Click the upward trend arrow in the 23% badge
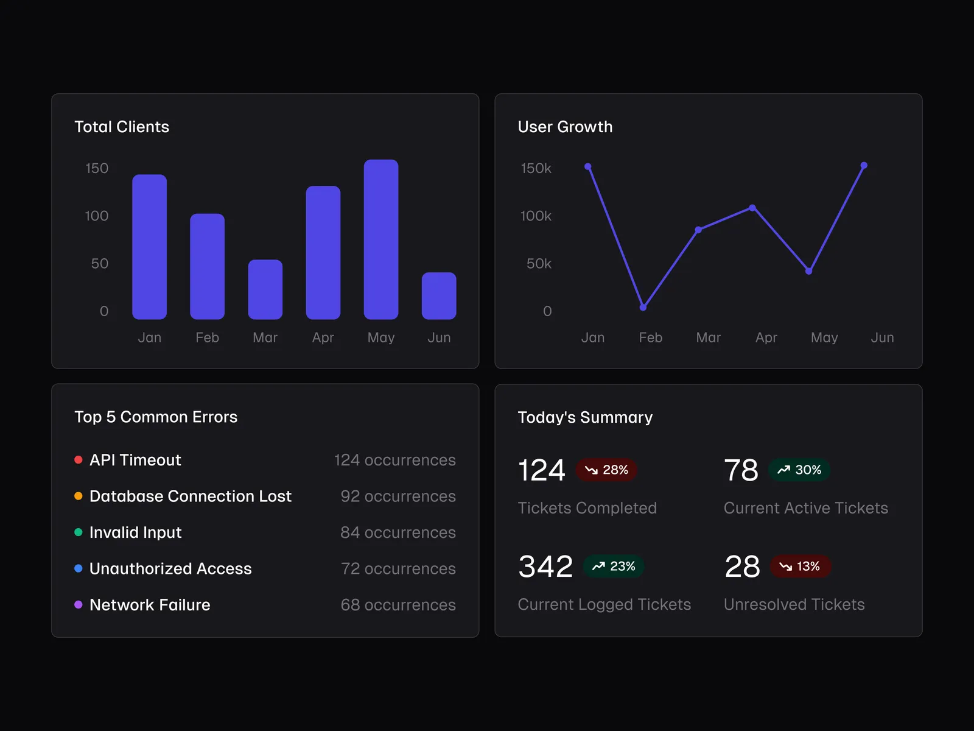 (x=598, y=566)
